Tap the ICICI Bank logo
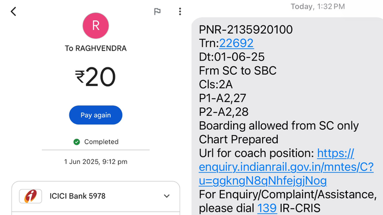 [30, 196]
